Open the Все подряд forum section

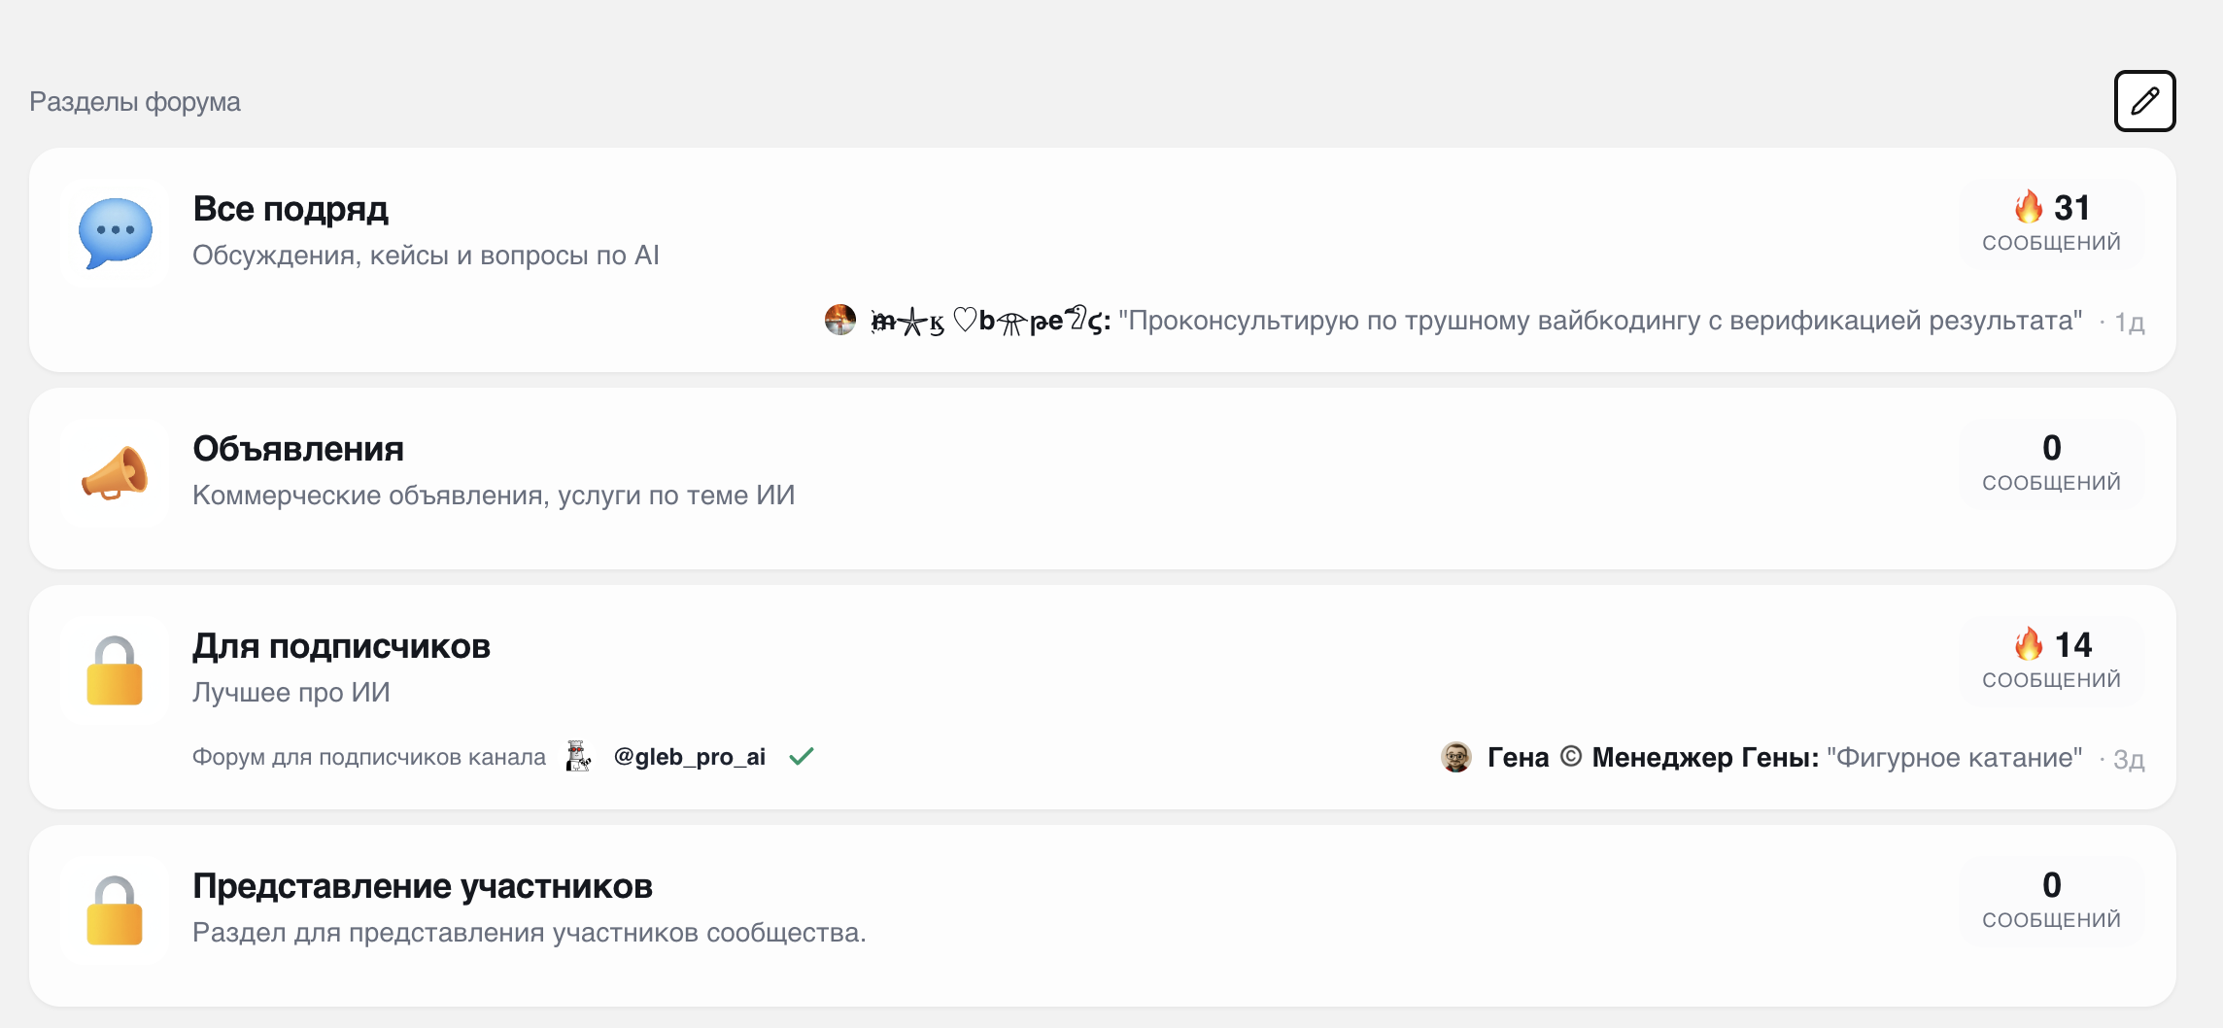coord(291,208)
